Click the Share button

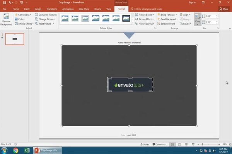point(224,9)
